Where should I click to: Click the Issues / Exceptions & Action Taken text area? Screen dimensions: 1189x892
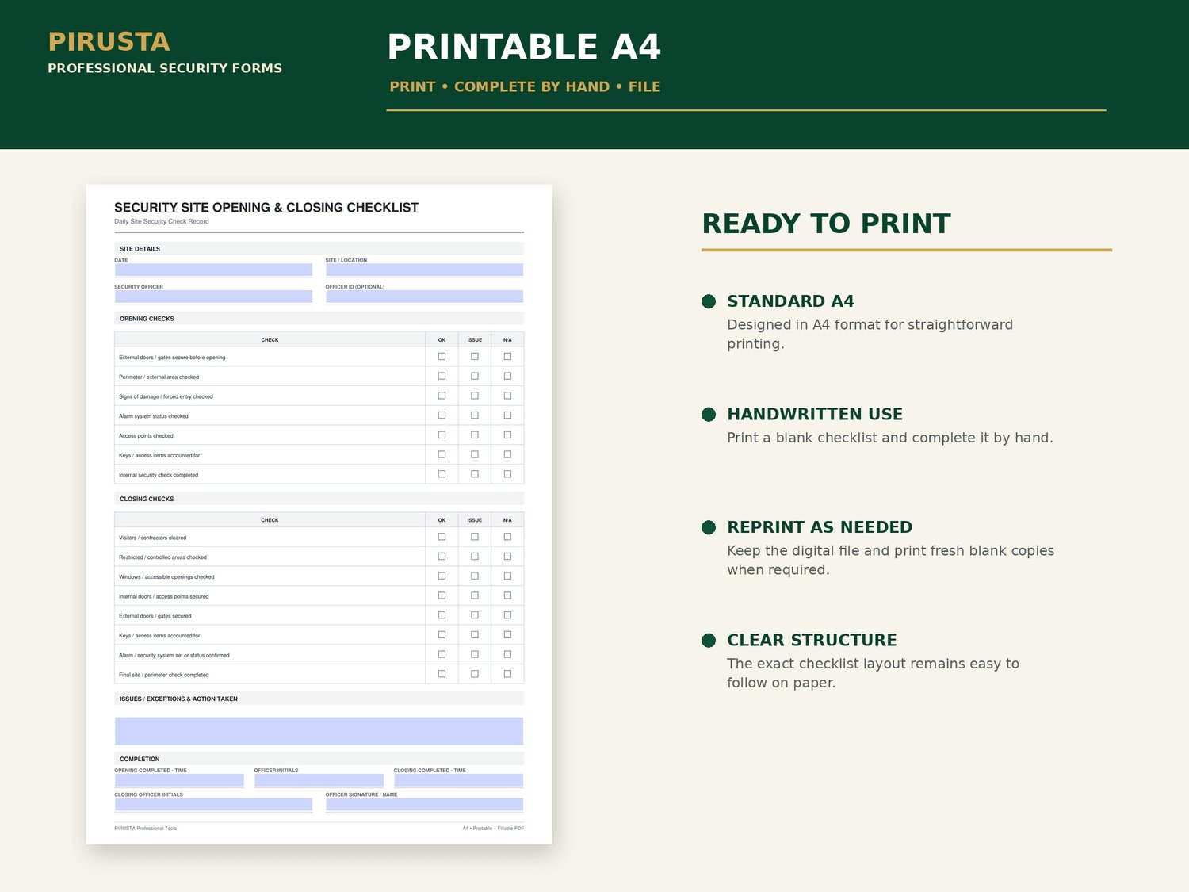pos(319,731)
